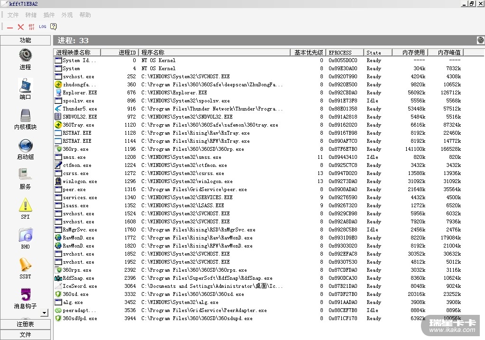Select the ctfmon.exe pen icon
The image size is (485, 340).
click(x=58, y=165)
